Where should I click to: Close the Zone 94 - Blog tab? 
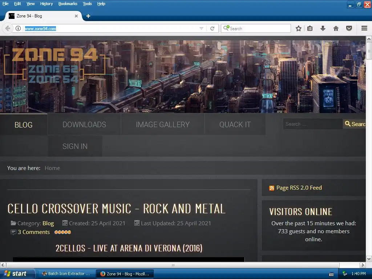point(76,16)
